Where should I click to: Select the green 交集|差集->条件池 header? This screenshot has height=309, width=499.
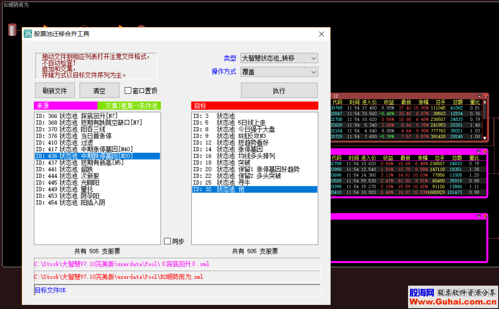click(129, 106)
